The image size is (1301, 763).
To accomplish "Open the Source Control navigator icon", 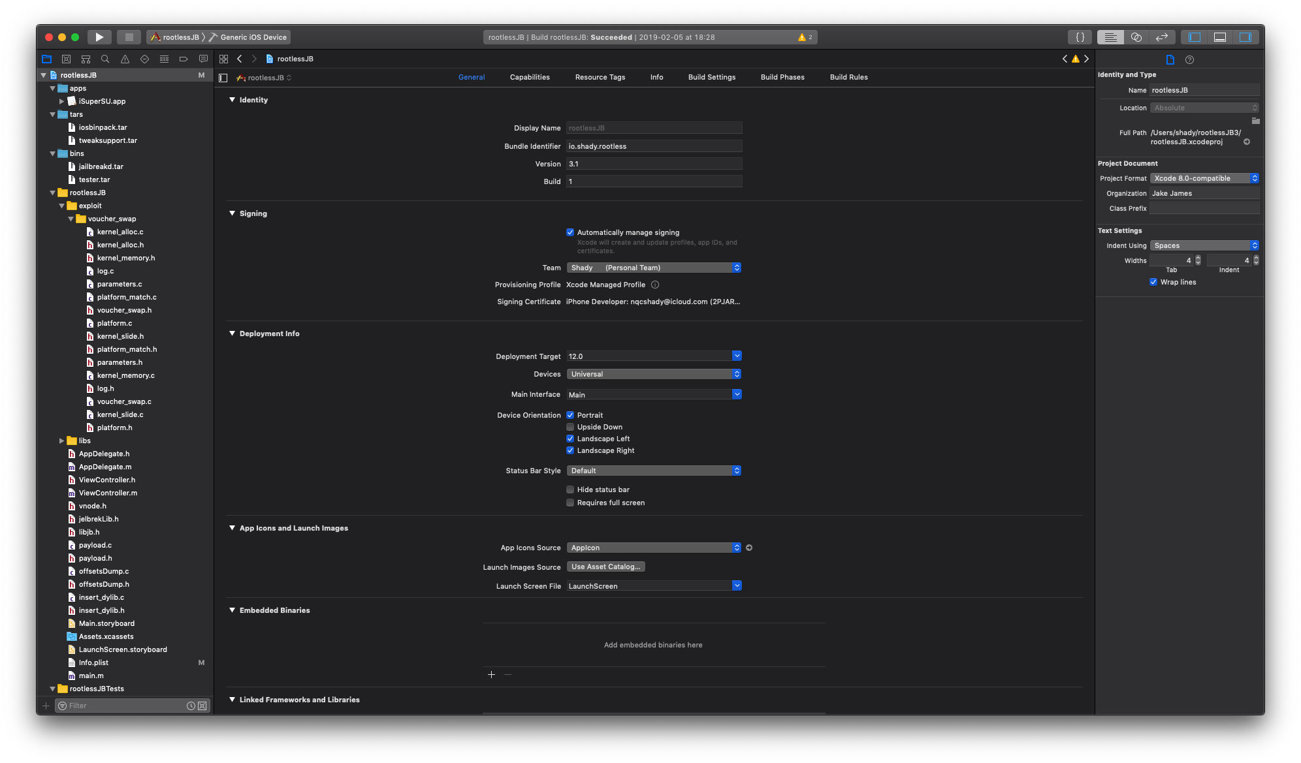I will 66,59.
